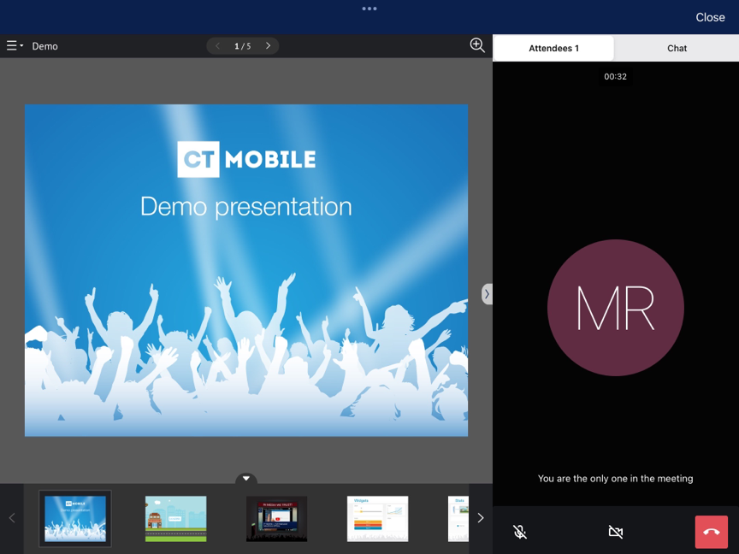Open the hamburger menu dropdown
The height and width of the screenshot is (554, 739).
(15, 46)
